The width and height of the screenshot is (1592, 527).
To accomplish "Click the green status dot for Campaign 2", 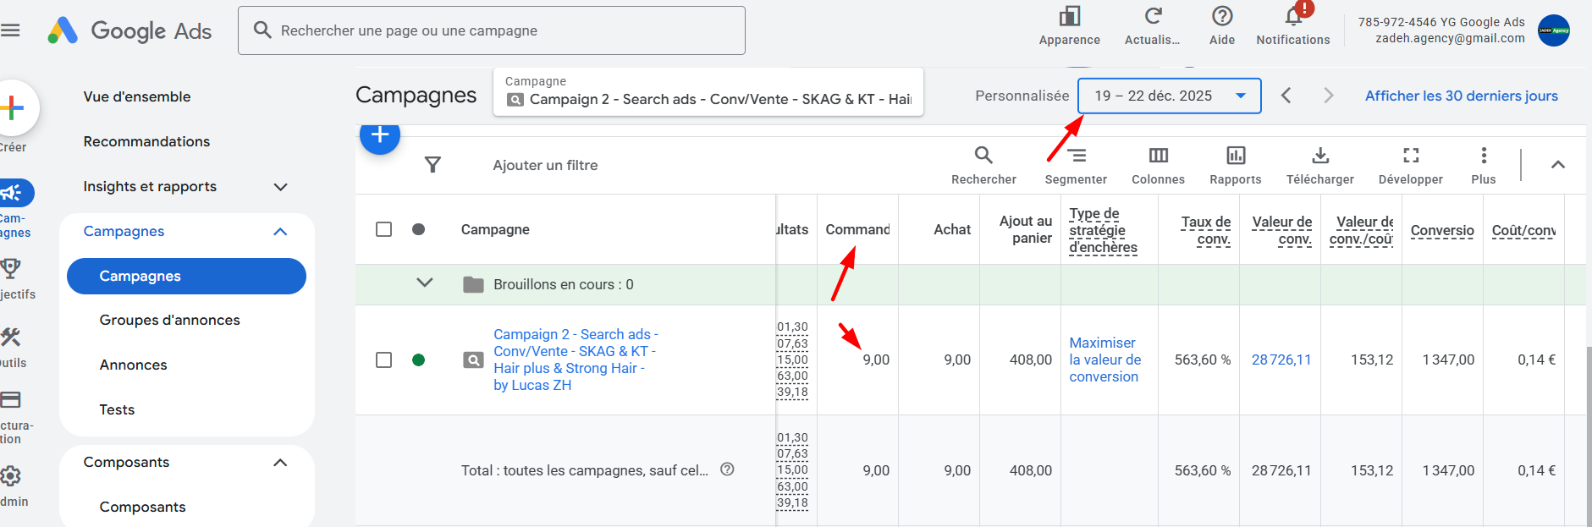I will tap(418, 360).
